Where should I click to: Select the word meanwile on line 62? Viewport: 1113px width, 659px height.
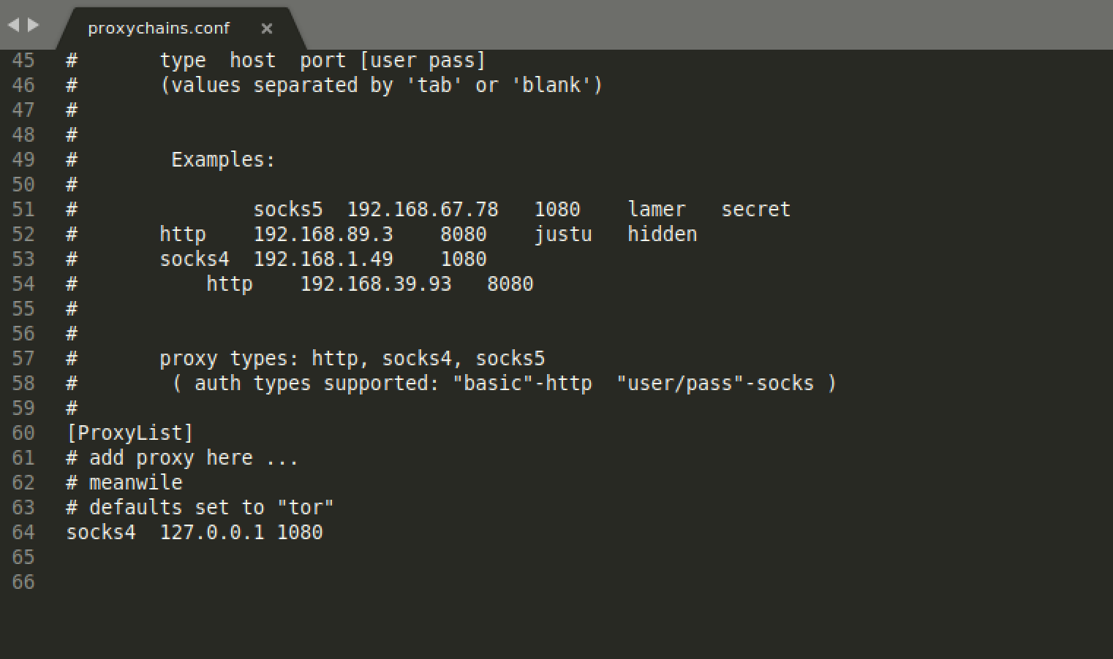(x=135, y=482)
